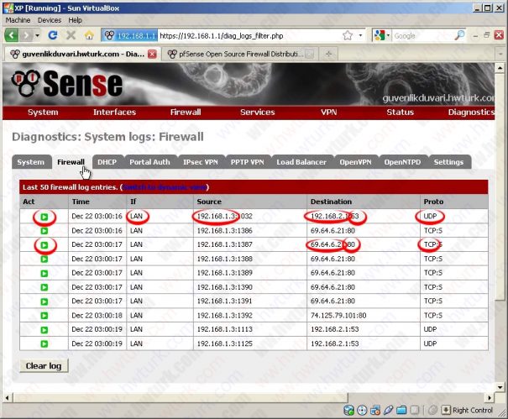508x419 pixels.
Task: Bookmark the page with the star icon
Action: click(348, 35)
